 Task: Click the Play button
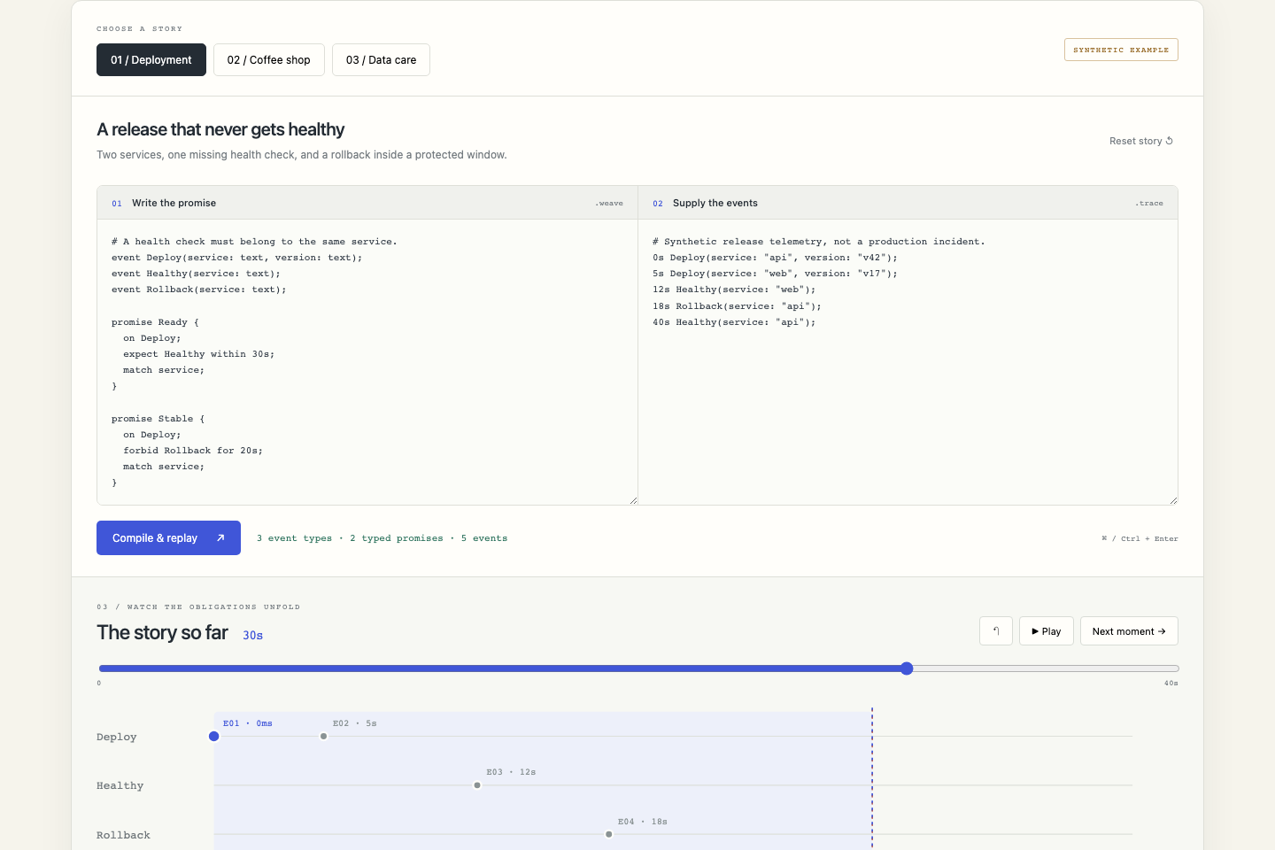coord(1047,631)
